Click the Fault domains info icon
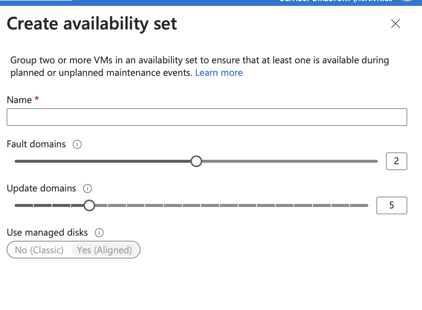Image resolution: width=422 pixels, height=310 pixels. click(x=77, y=144)
